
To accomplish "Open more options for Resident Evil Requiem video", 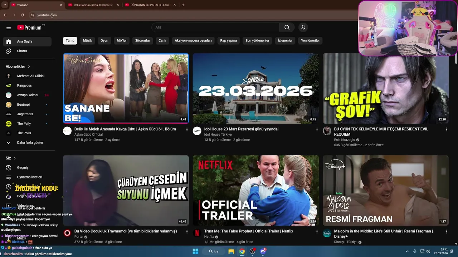I will 447,130.
